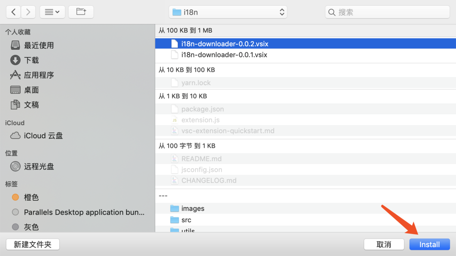
Task: Open iCloud 云盘 in the sidebar
Action: click(43, 136)
